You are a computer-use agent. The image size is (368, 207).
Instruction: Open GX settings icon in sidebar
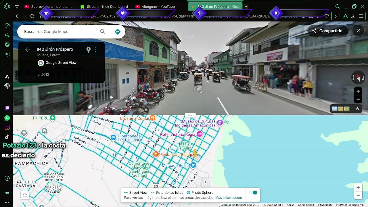7,193
